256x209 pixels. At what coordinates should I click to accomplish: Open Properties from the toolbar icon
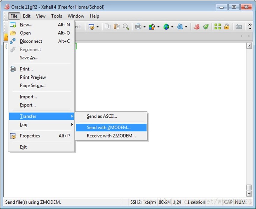click(x=91, y=26)
